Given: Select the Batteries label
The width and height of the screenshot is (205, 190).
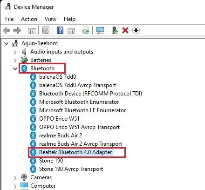Looking at the screenshot, I should click(x=41, y=60).
